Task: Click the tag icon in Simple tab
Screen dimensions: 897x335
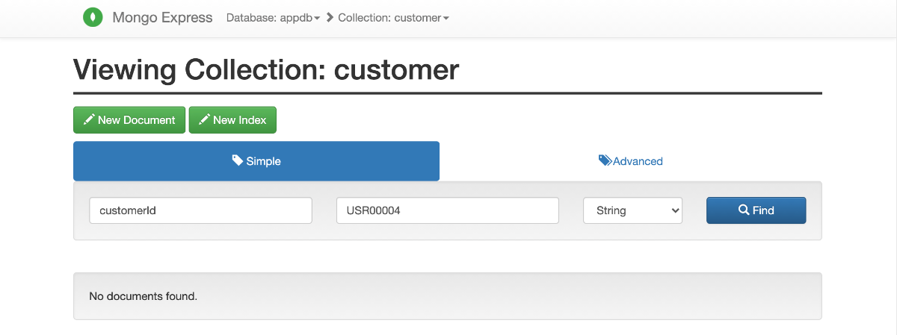Action: pyautogui.click(x=238, y=160)
